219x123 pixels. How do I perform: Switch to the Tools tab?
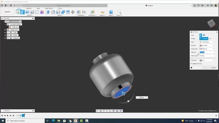(60, 8)
